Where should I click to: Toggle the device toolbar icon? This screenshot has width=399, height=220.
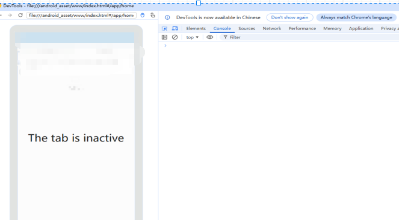[175, 28]
